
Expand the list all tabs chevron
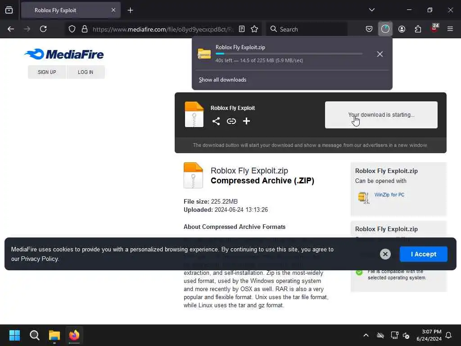tap(371, 10)
